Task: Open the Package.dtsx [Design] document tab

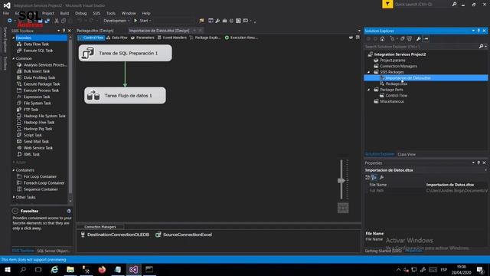Action: (x=95, y=31)
